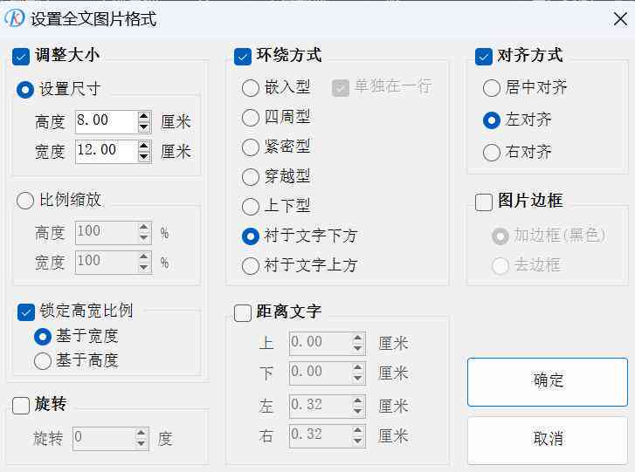
Task: Click the 取消 button
Action: point(548,439)
